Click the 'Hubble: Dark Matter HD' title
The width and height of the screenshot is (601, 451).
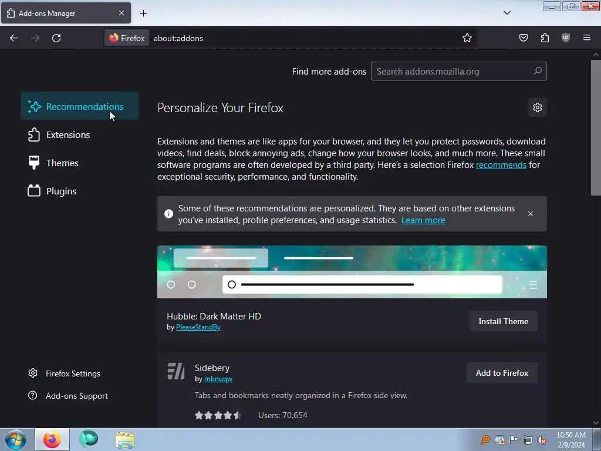pos(214,317)
